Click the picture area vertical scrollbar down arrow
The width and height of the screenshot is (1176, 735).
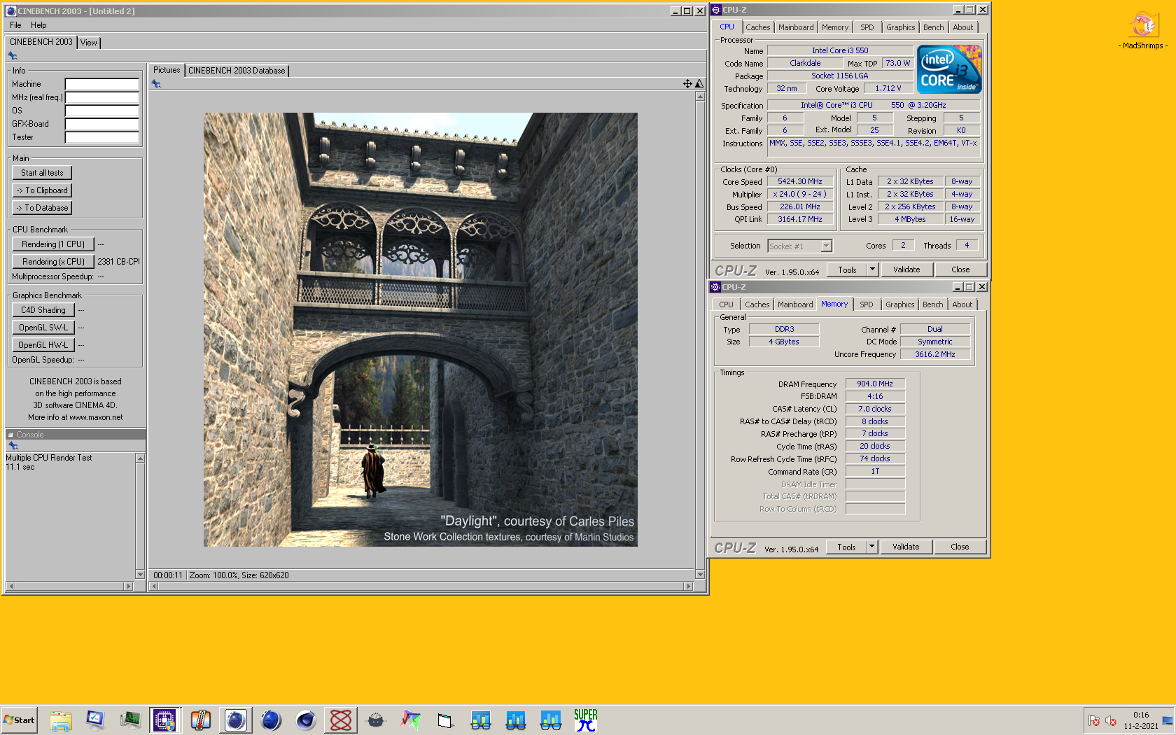click(700, 575)
